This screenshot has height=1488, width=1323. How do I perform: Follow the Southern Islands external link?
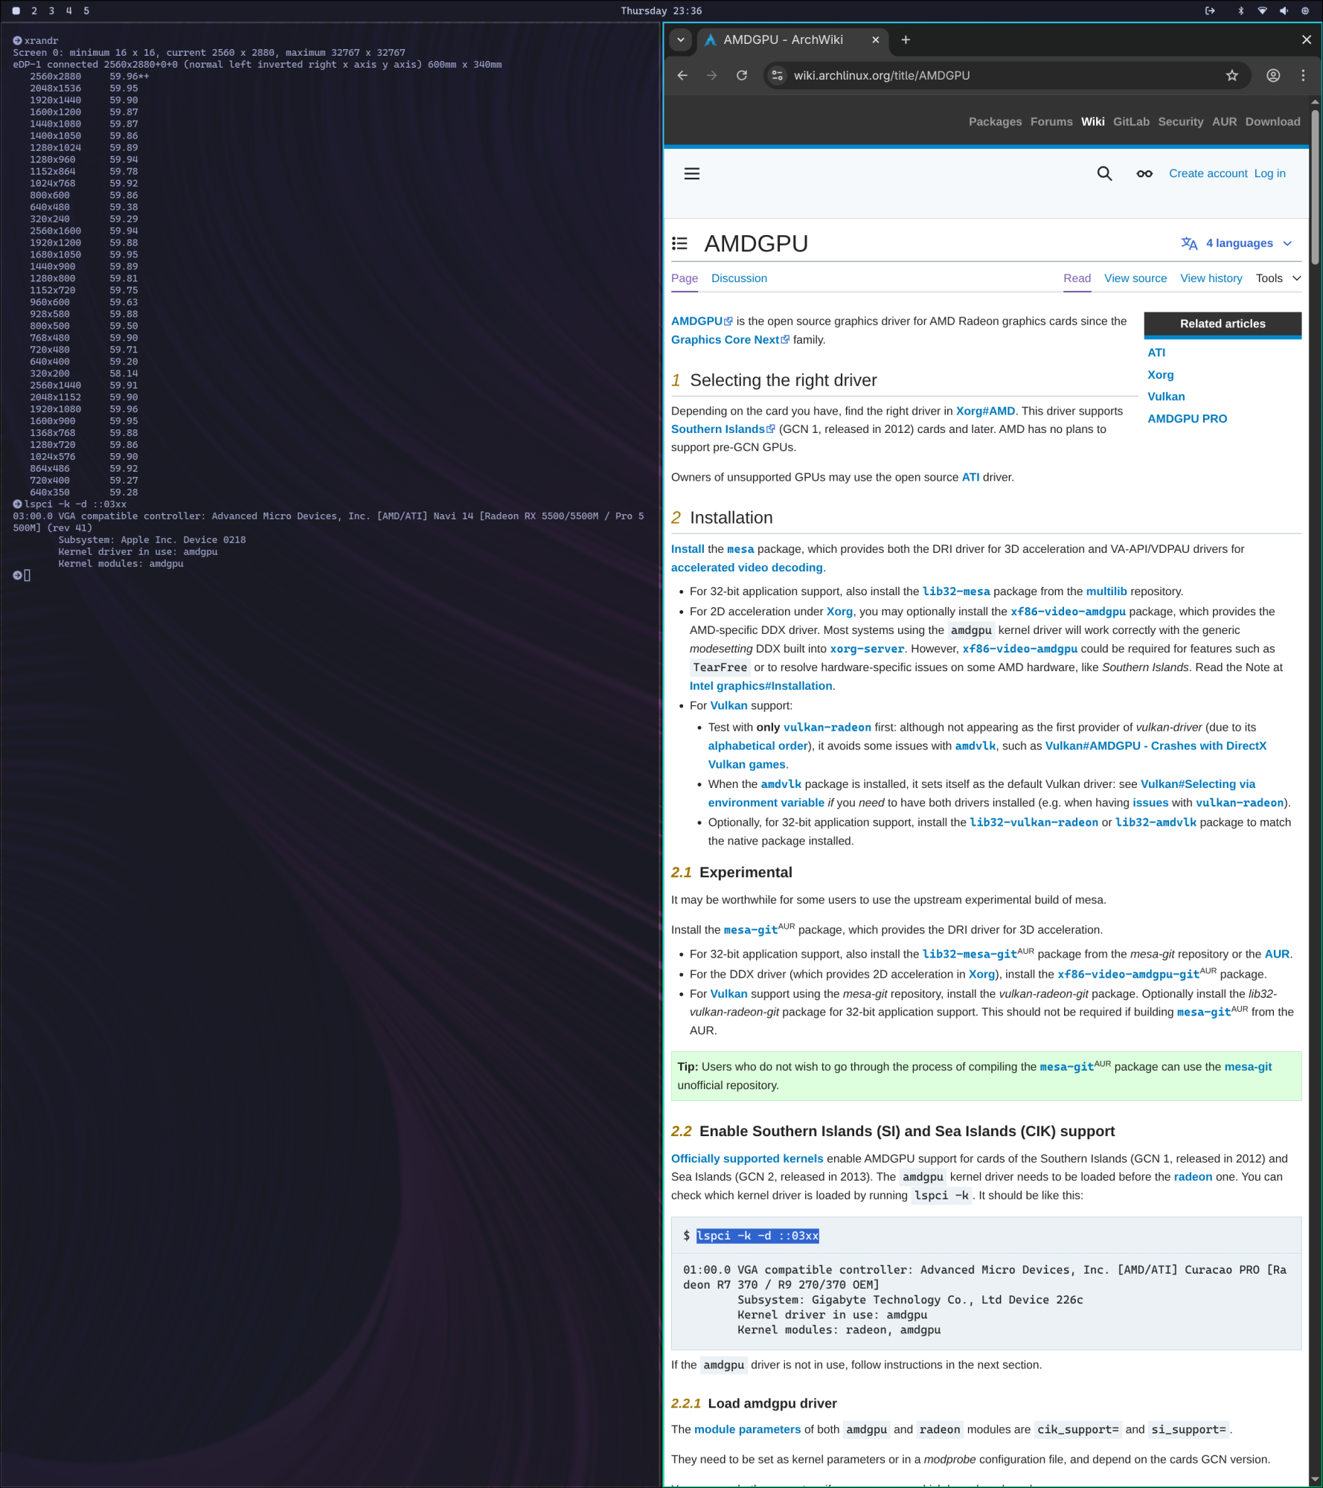723,429
